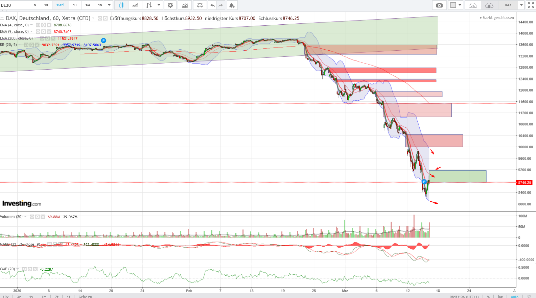536x298 pixels.
Task: Open the EMA (9, close, 0) dropdown arrow
Action: pos(31,32)
